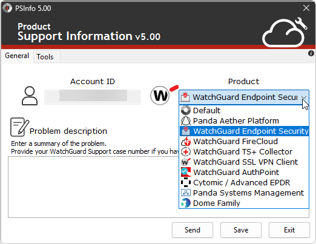
Task: Pick WatchGuard TS+ Collector
Action: [244, 151]
